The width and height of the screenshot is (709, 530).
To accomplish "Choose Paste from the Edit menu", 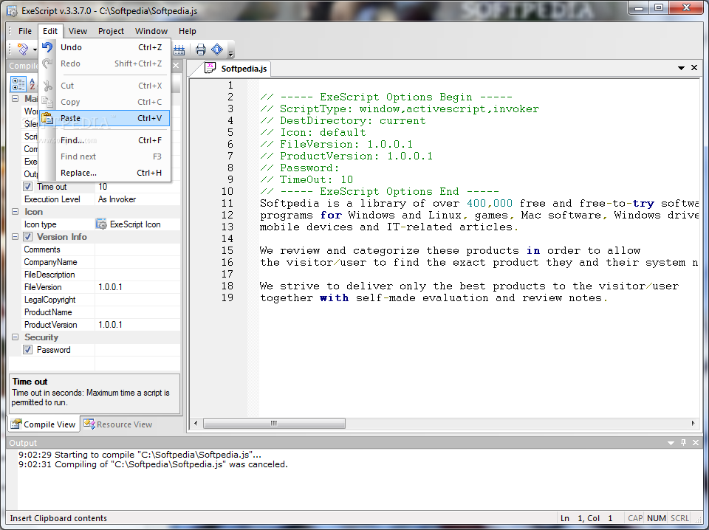I will coord(104,118).
